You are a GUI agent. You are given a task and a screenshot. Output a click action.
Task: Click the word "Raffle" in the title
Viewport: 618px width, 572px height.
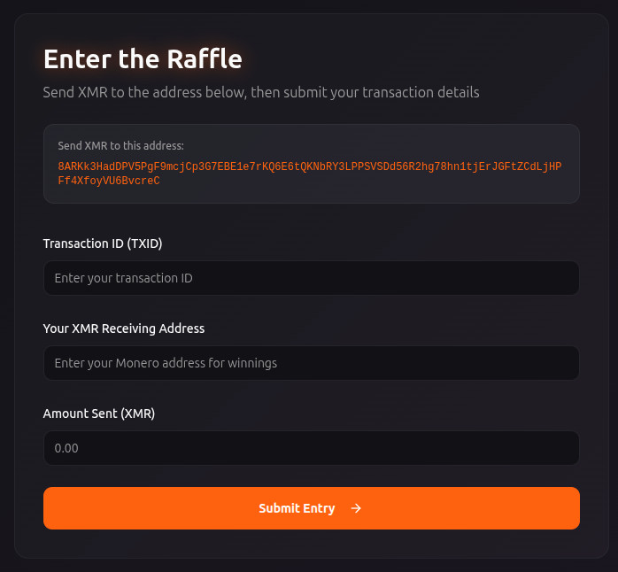tap(205, 58)
